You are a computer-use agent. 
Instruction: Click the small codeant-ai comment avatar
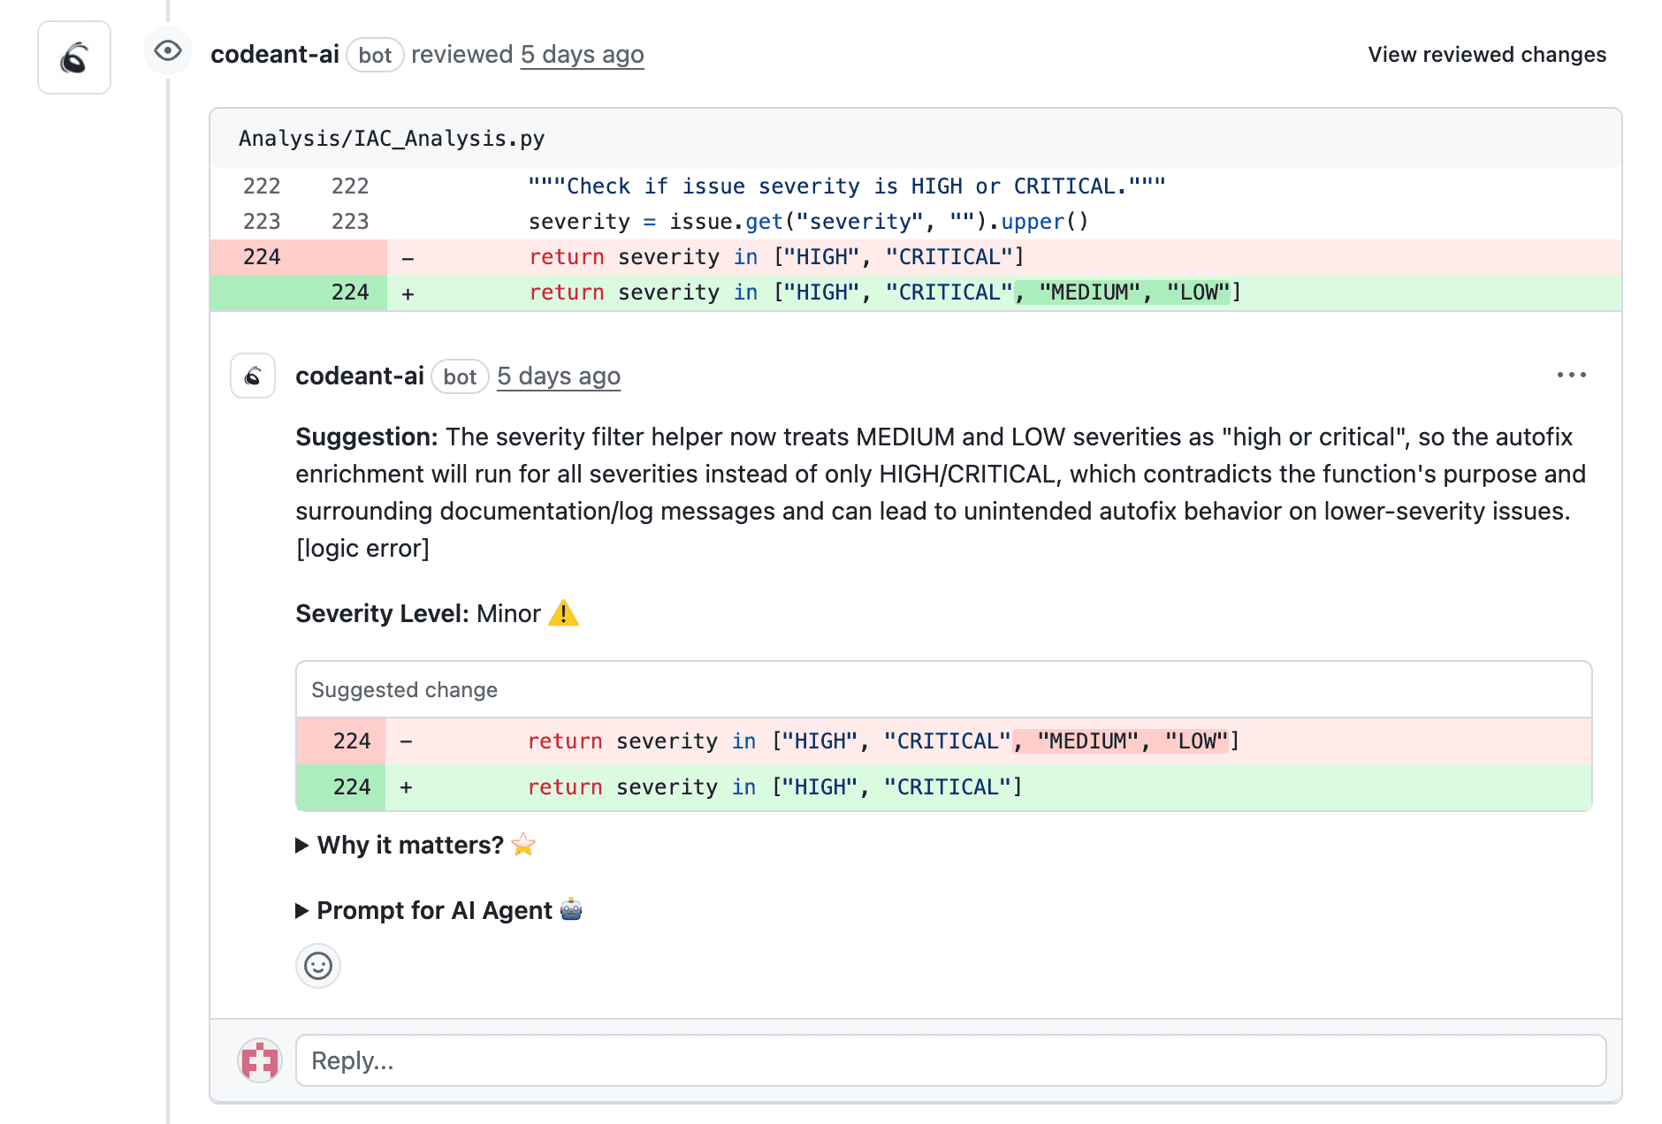point(253,376)
